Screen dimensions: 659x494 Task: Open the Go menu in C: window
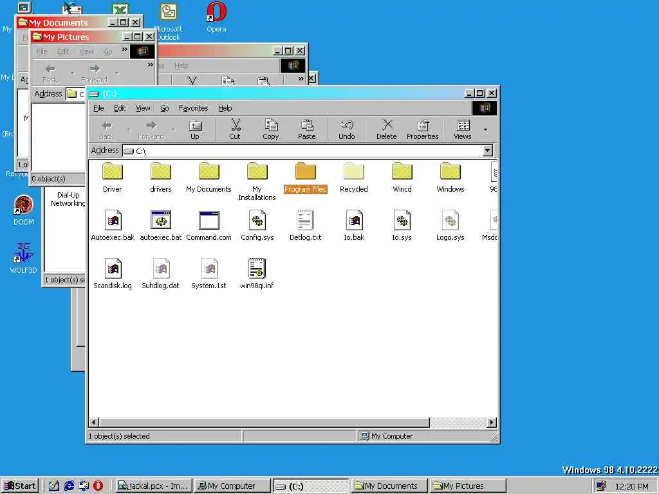click(x=165, y=108)
